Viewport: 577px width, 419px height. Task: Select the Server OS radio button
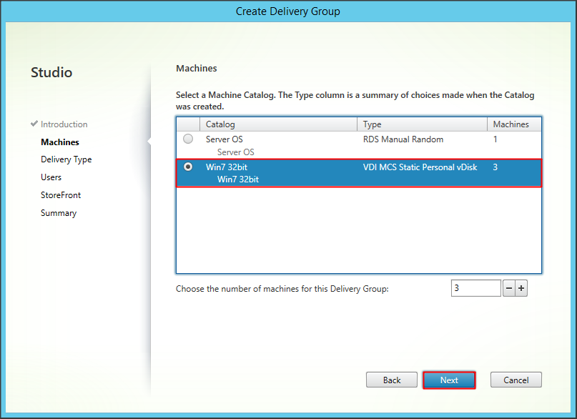[188, 139]
